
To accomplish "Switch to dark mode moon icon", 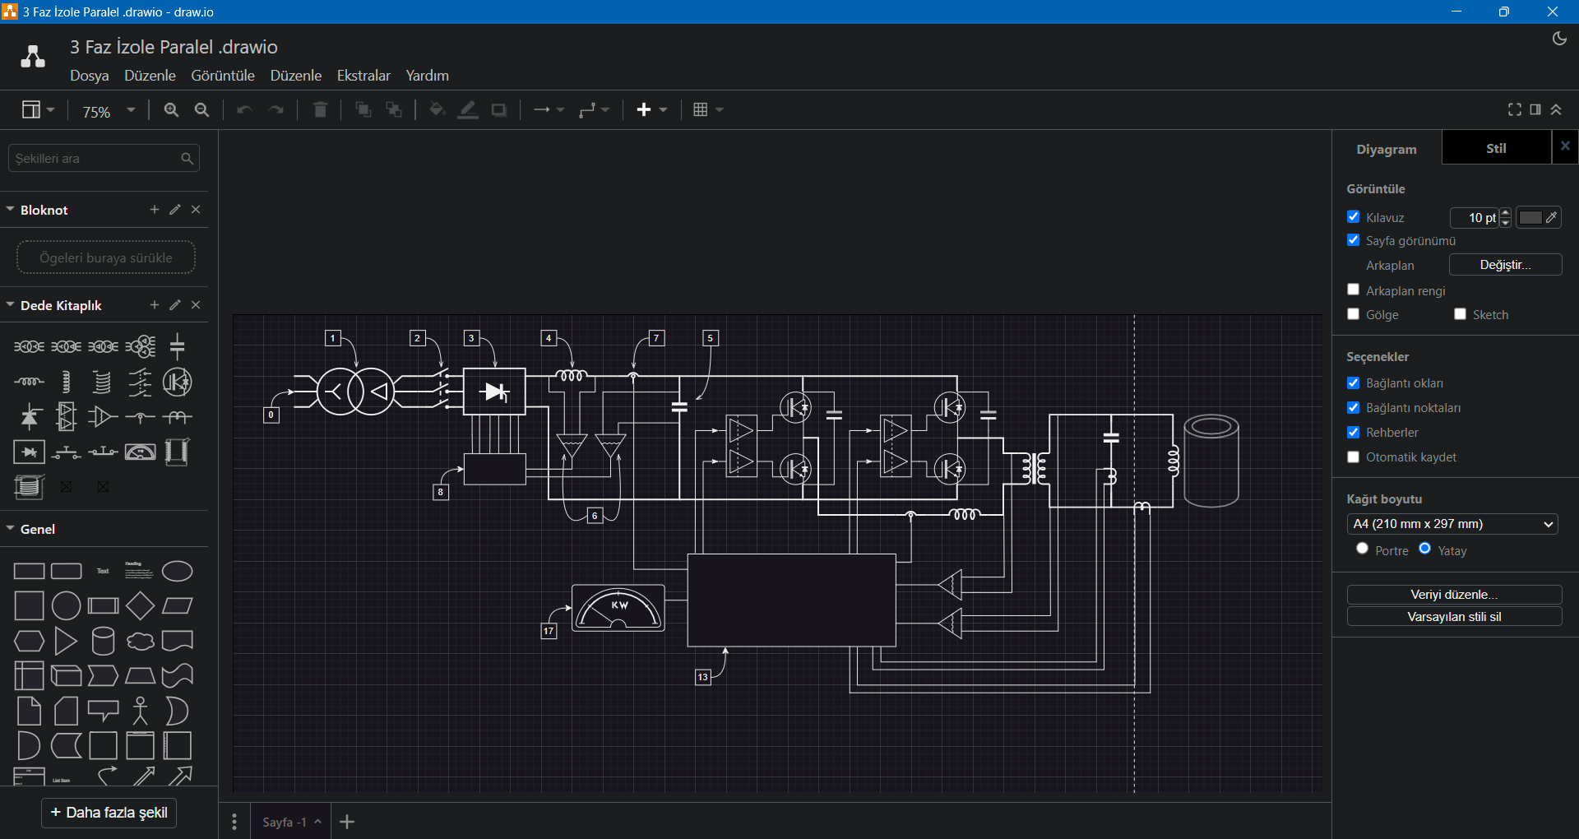I will (x=1558, y=39).
